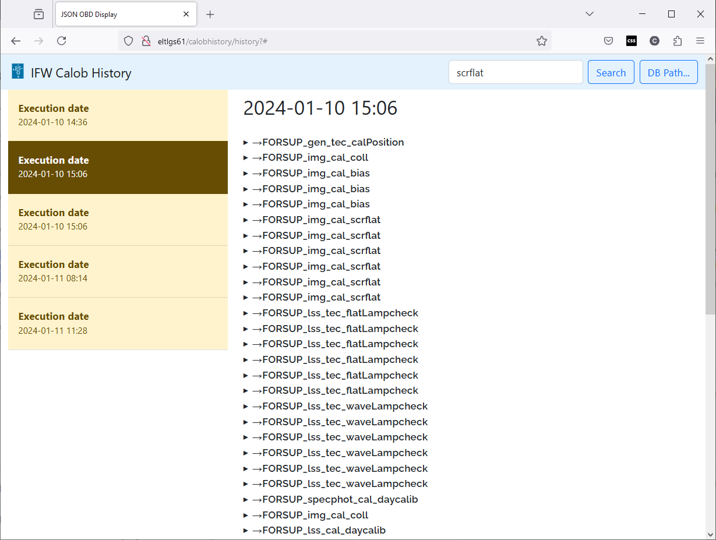Click the ESO logo in header
The width and height of the screenshot is (716, 540).
[x=18, y=72]
